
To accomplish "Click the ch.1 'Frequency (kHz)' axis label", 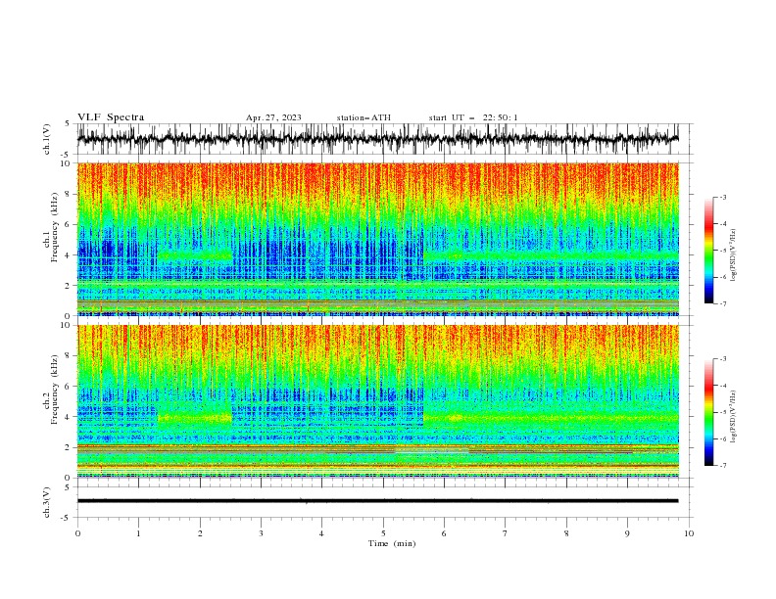I will click(55, 228).
